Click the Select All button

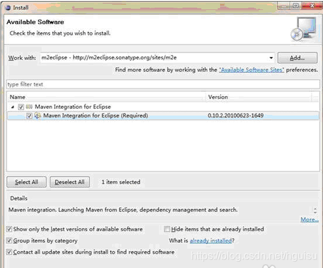click(26, 182)
